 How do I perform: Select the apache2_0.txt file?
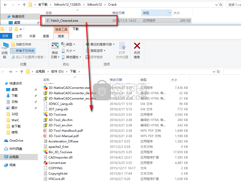pyautogui.click(x=58, y=147)
